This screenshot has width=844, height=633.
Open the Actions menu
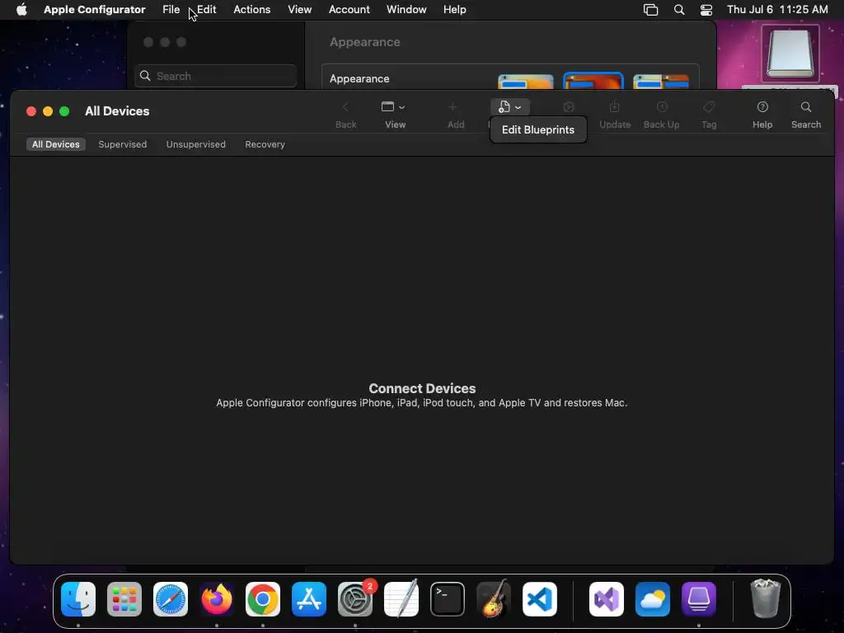(252, 10)
